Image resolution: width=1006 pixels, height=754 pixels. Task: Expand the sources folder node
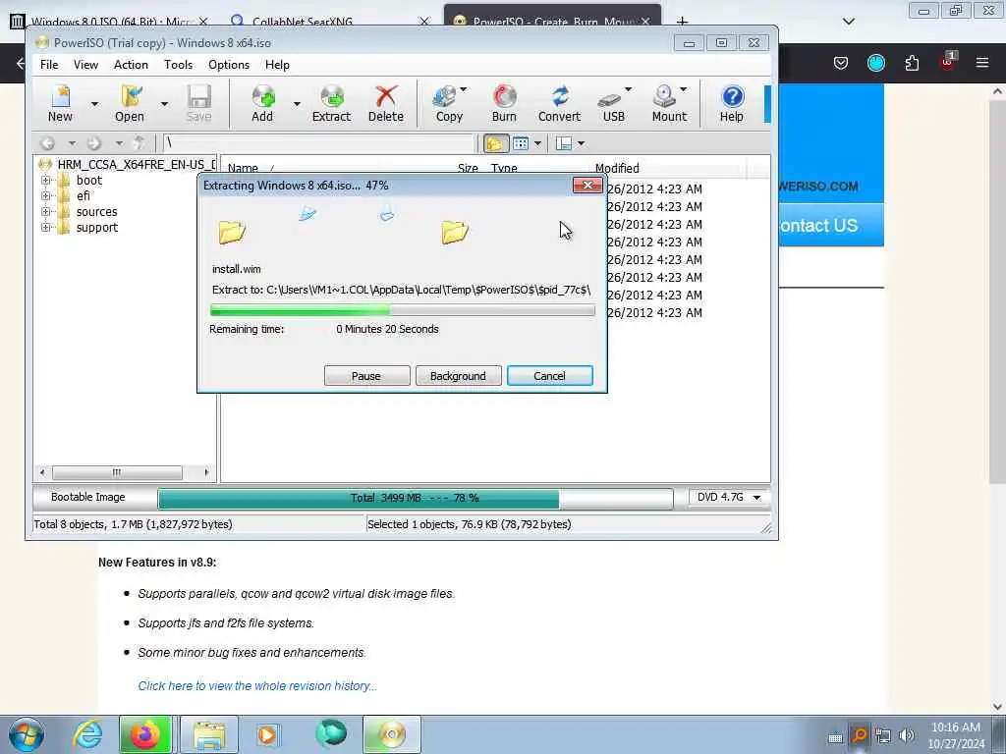(45, 212)
